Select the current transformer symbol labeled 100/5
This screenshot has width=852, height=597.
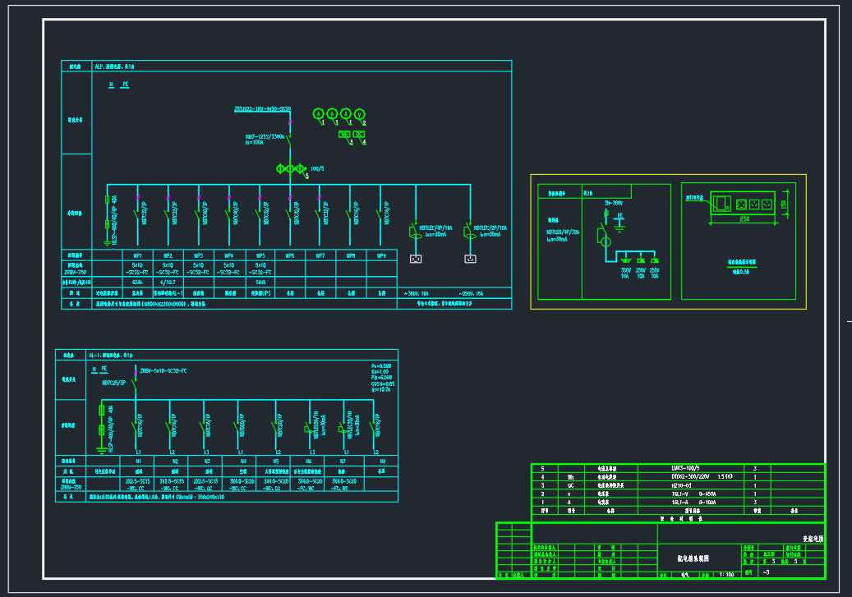[x=290, y=168]
